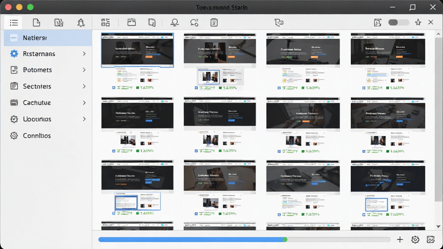Click the window panel icon in toolbar
Viewport: 443px width, 249px height.
coord(132,22)
